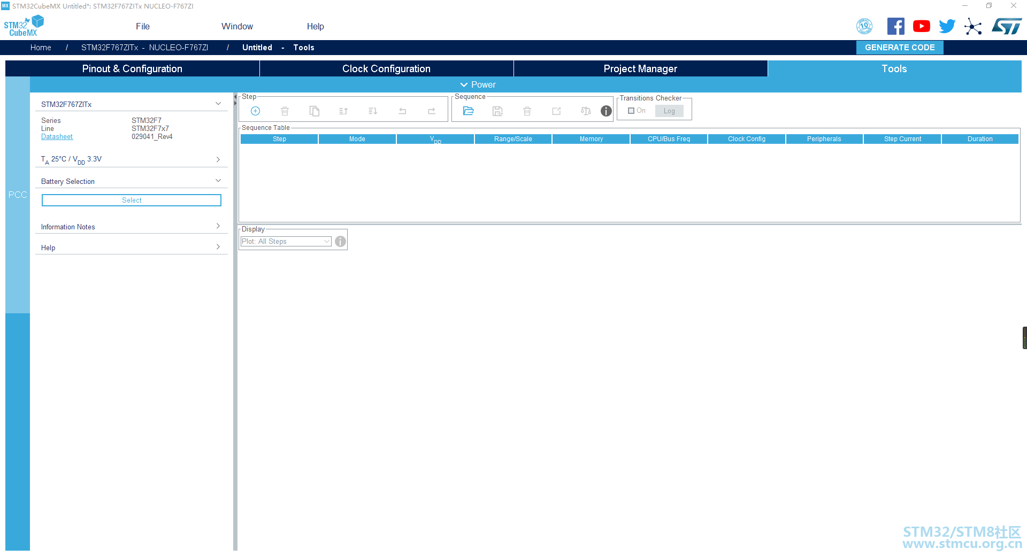The image size is (1027, 556).
Task: Click the move step down icon
Action: click(373, 111)
